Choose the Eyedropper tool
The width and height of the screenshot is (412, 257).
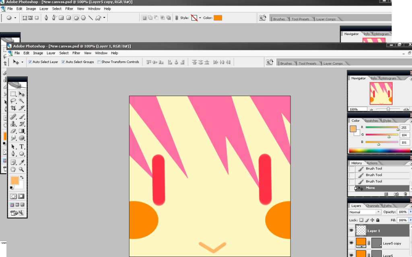22,162
